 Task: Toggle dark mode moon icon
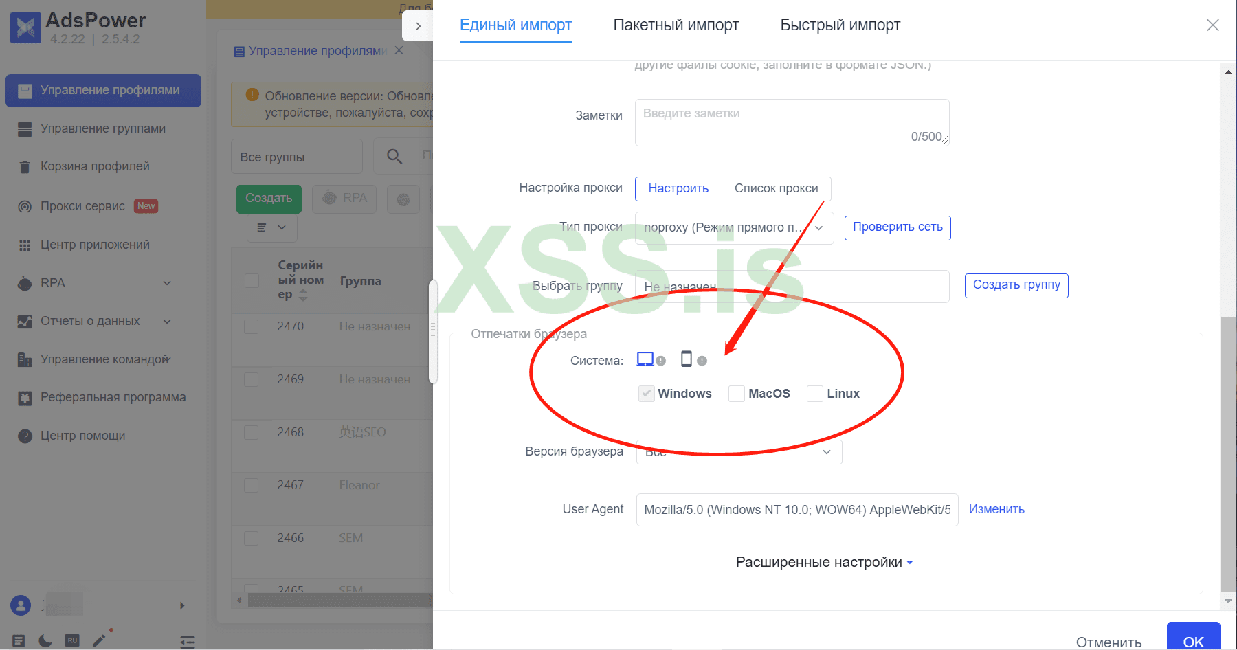[45, 640]
